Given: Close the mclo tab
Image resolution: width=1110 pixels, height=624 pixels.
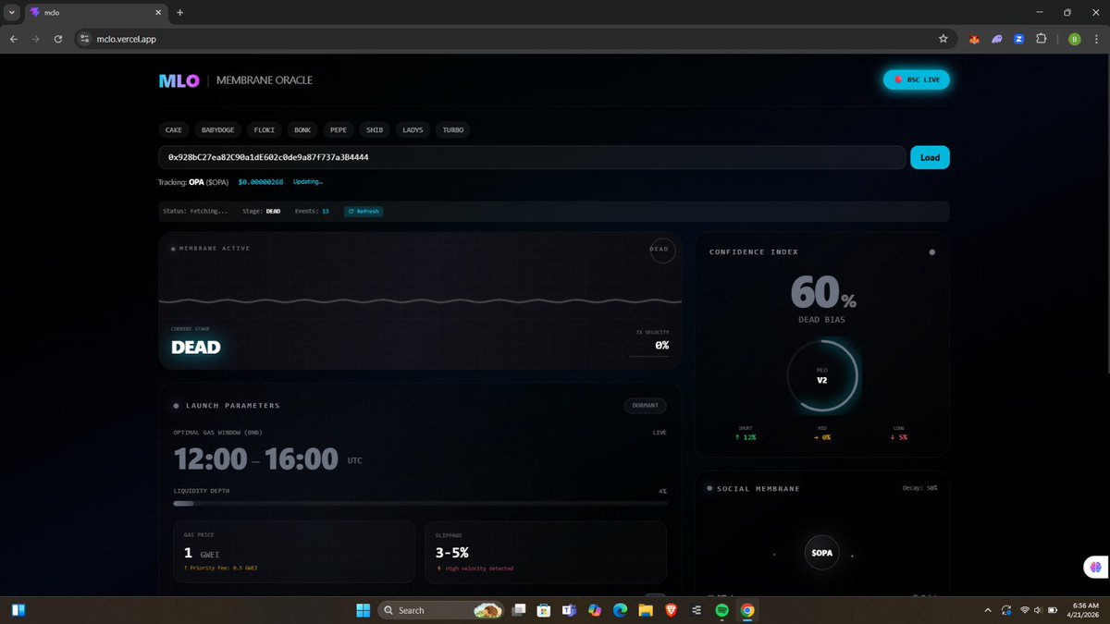Looking at the screenshot, I should 158,13.
